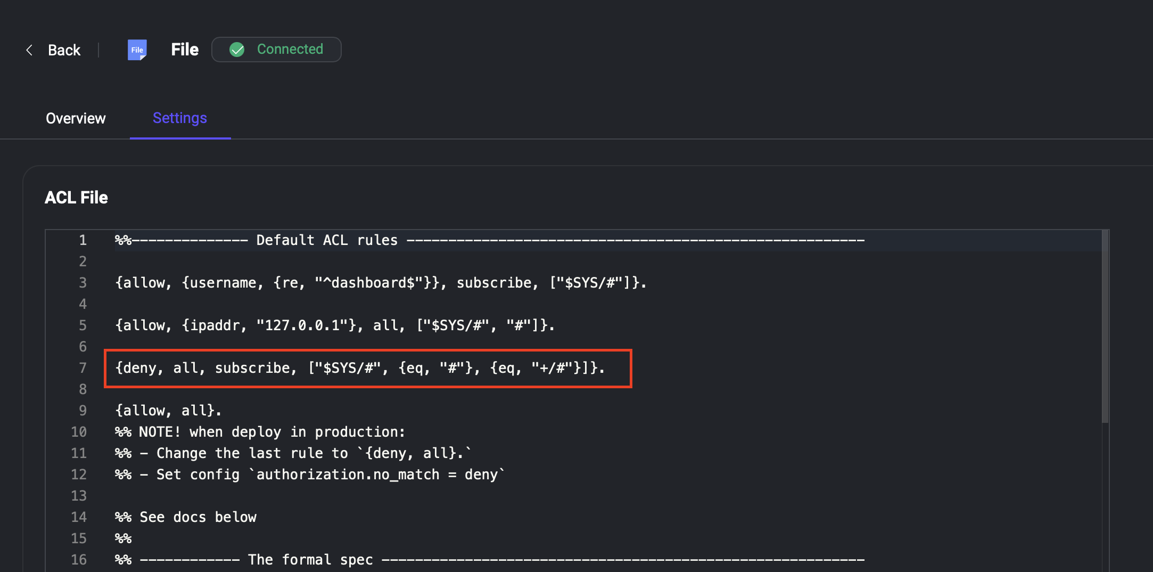Click the See docs below comment line
The height and width of the screenshot is (572, 1153).
pos(186,517)
